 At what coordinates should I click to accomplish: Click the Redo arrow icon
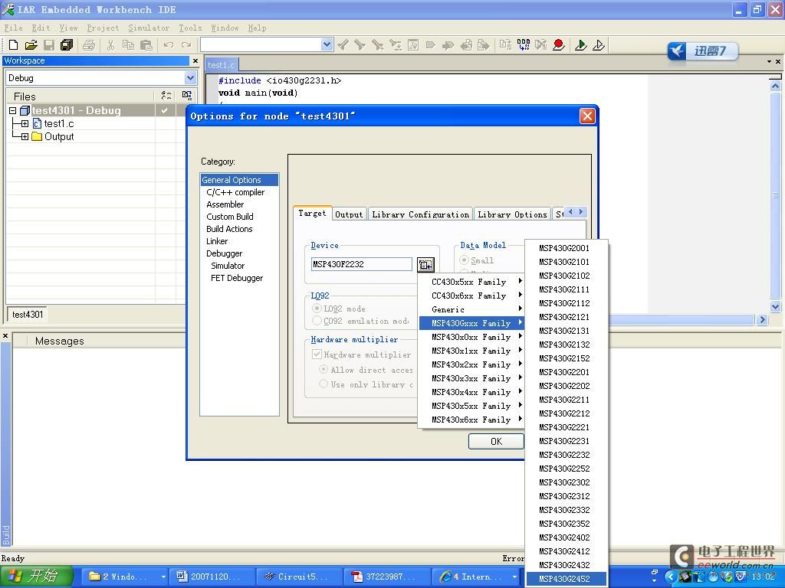click(x=186, y=45)
